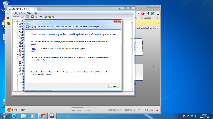Click the Back arrow in Device Manager toolbar
Viewport: 213px width, 119px height.
(14, 17)
